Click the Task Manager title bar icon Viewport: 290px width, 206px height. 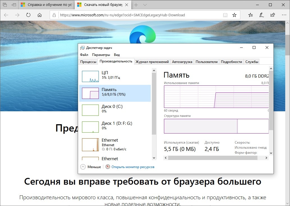tap(83, 48)
